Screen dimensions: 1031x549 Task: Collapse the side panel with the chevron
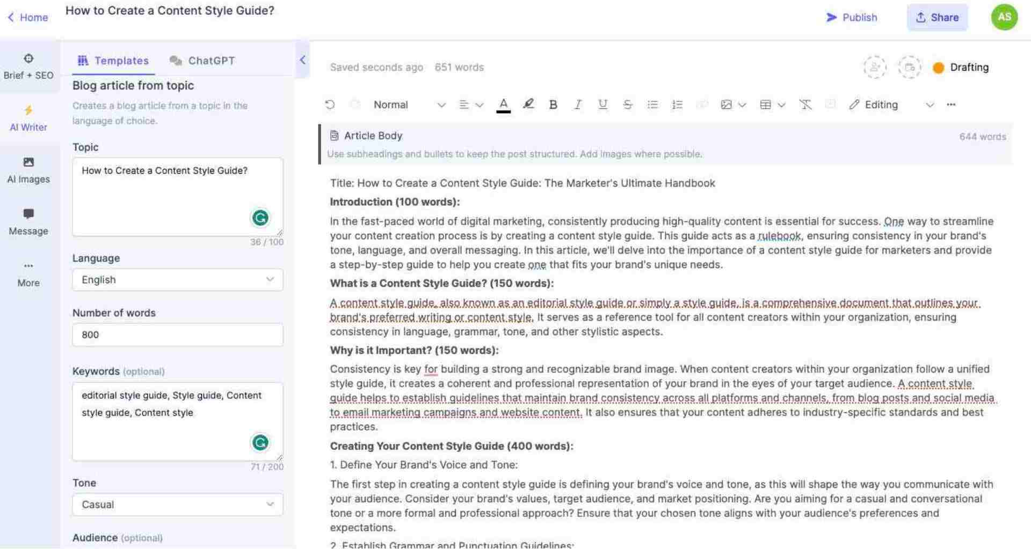pos(302,60)
